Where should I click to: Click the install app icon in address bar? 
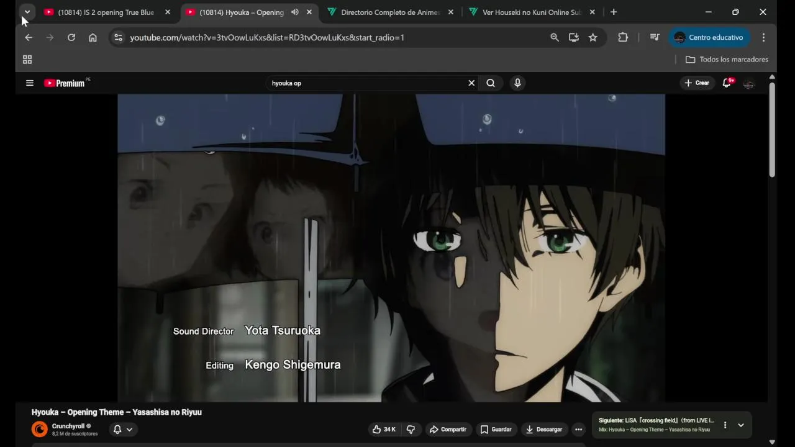(x=574, y=37)
